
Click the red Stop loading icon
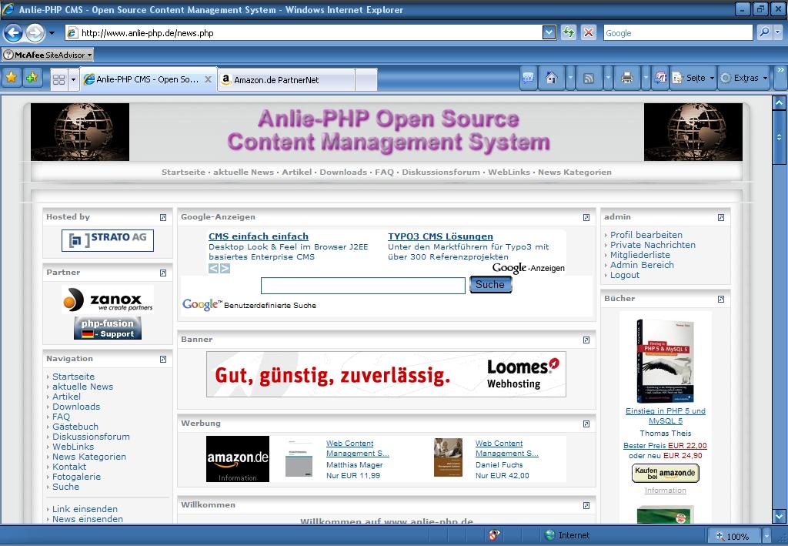[x=589, y=32]
